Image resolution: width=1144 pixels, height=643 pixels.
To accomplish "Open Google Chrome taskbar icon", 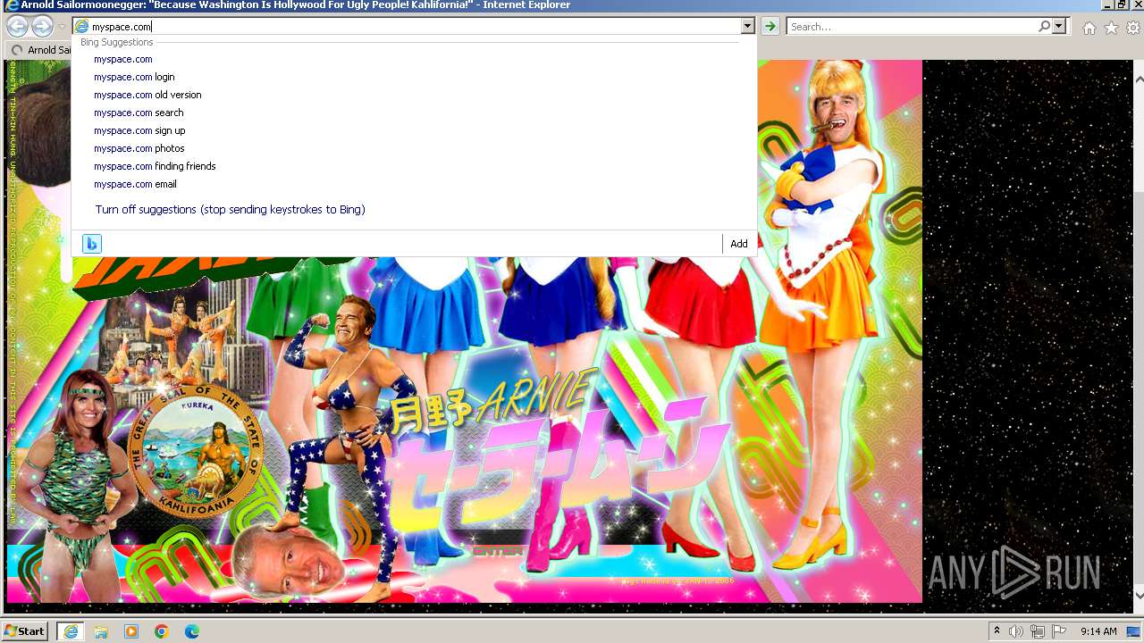I will [162, 631].
